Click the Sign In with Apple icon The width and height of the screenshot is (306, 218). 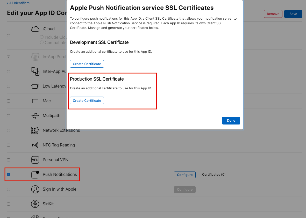(35, 189)
